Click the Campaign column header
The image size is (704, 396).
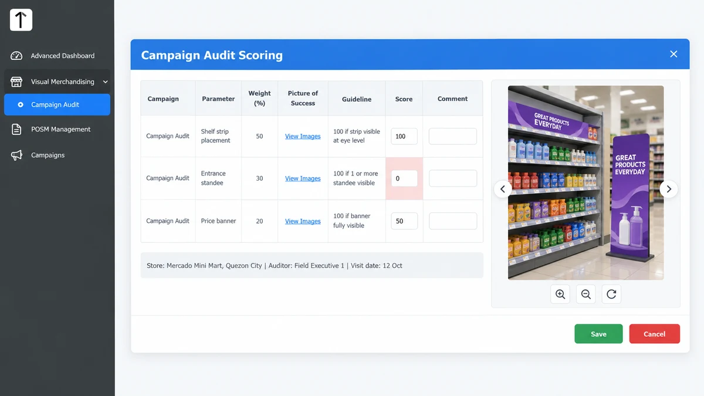[x=163, y=99]
